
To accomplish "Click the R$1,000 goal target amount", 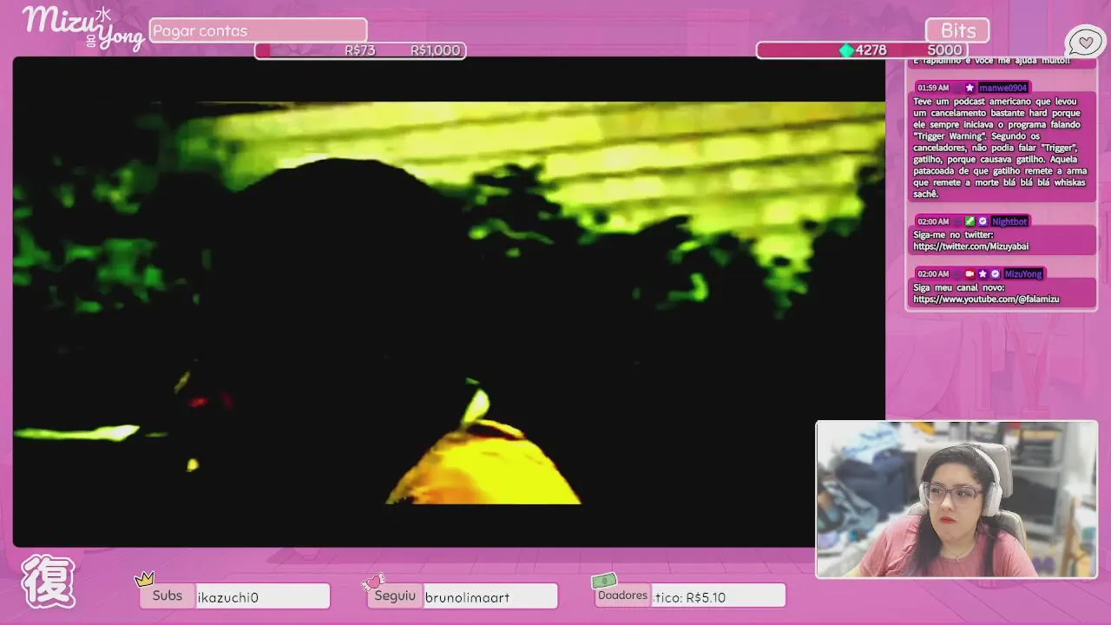I will coord(435,50).
